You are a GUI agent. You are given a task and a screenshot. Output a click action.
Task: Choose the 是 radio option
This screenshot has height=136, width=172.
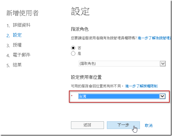tap(73, 53)
